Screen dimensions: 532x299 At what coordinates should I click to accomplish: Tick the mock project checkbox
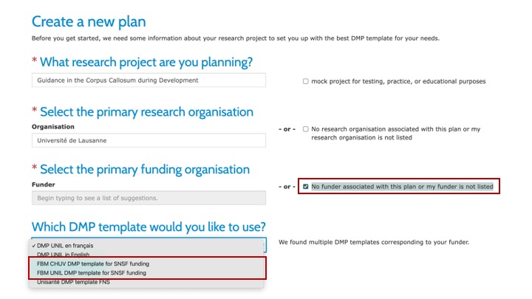[306, 81]
